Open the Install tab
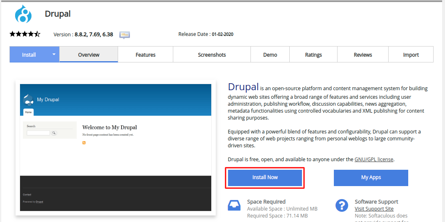This screenshot has height=222, width=445. click(29, 54)
